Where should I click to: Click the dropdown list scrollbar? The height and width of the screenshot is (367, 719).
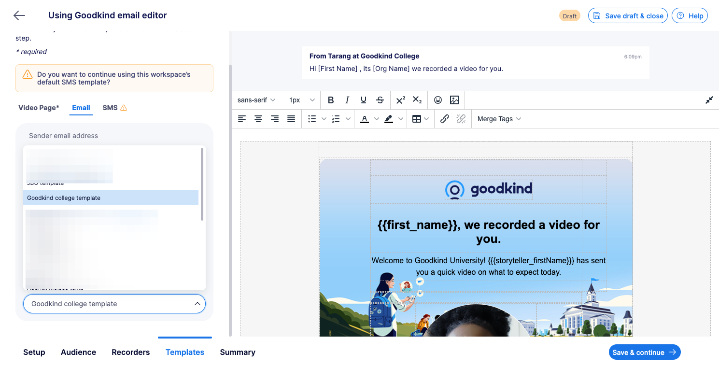202,184
